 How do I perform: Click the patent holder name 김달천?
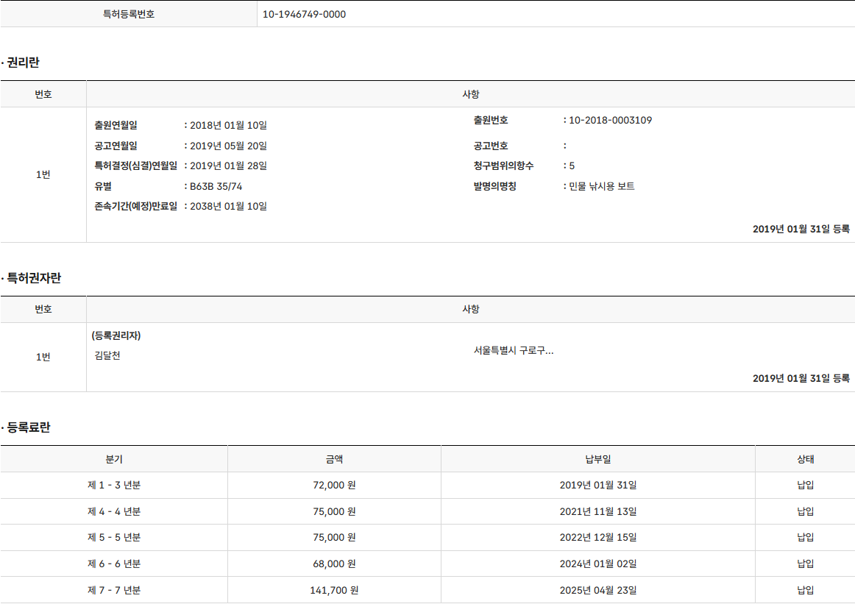click(107, 356)
